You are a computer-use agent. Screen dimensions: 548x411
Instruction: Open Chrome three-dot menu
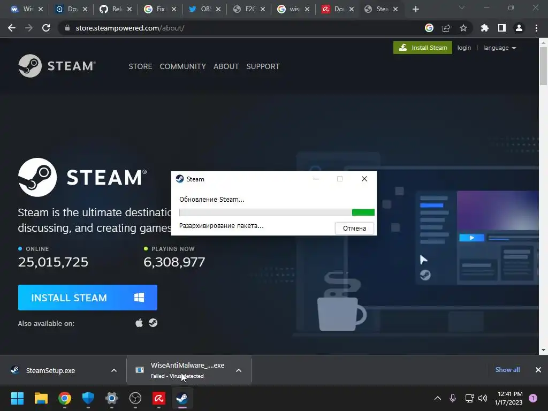pos(536,28)
